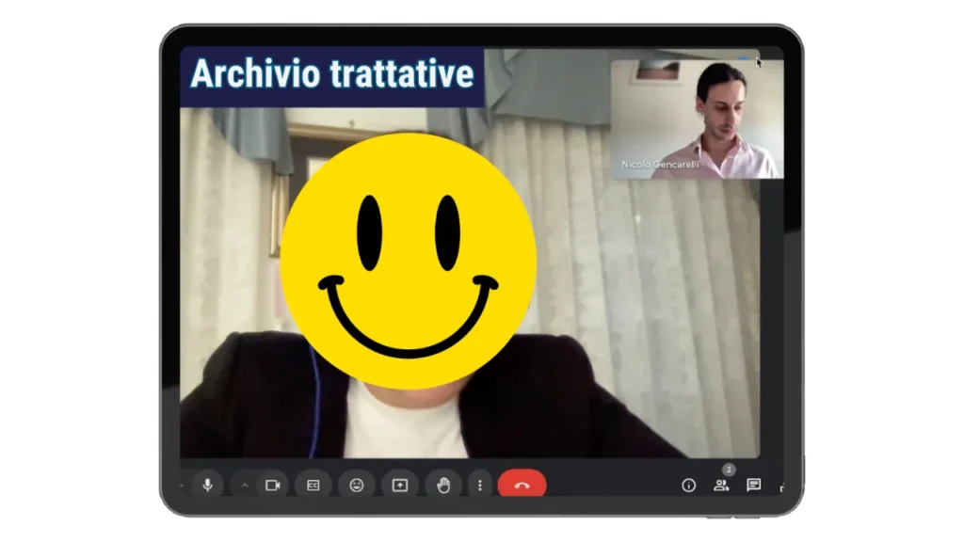Open more options menu
Screen dimensions: 964x542
coord(480,485)
